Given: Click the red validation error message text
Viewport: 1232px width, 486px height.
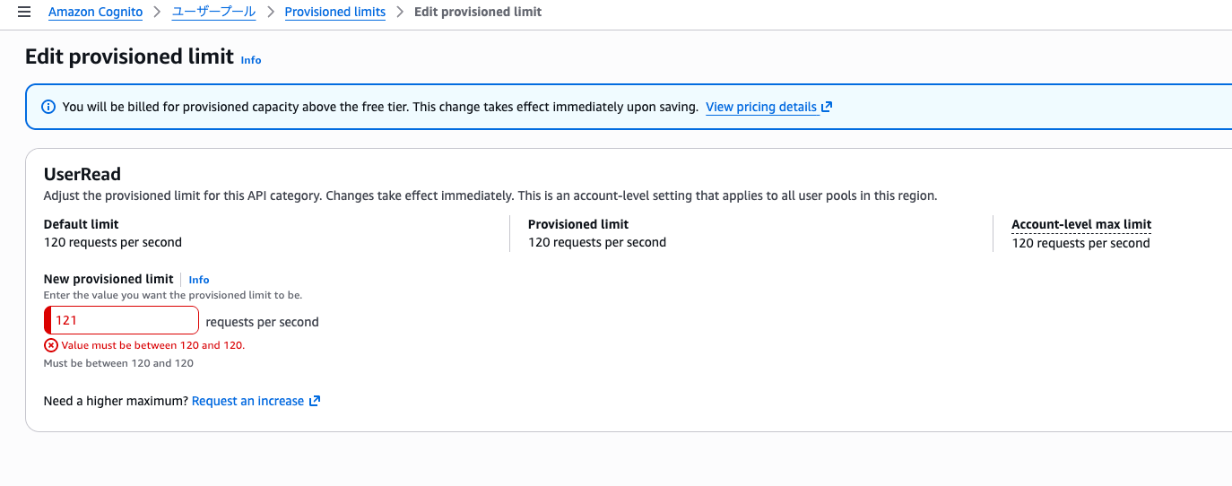Looking at the screenshot, I should [153, 344].
